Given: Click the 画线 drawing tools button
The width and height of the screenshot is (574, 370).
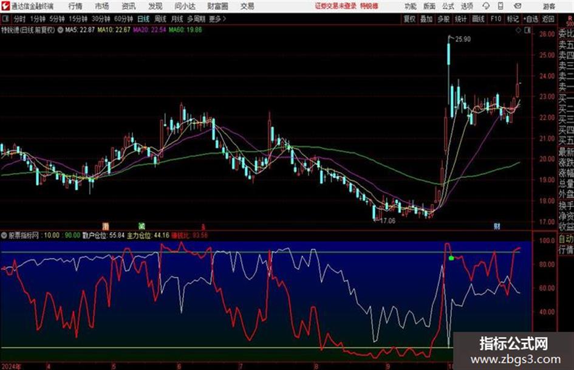Looking at the screenshot, I should [478, 19].
